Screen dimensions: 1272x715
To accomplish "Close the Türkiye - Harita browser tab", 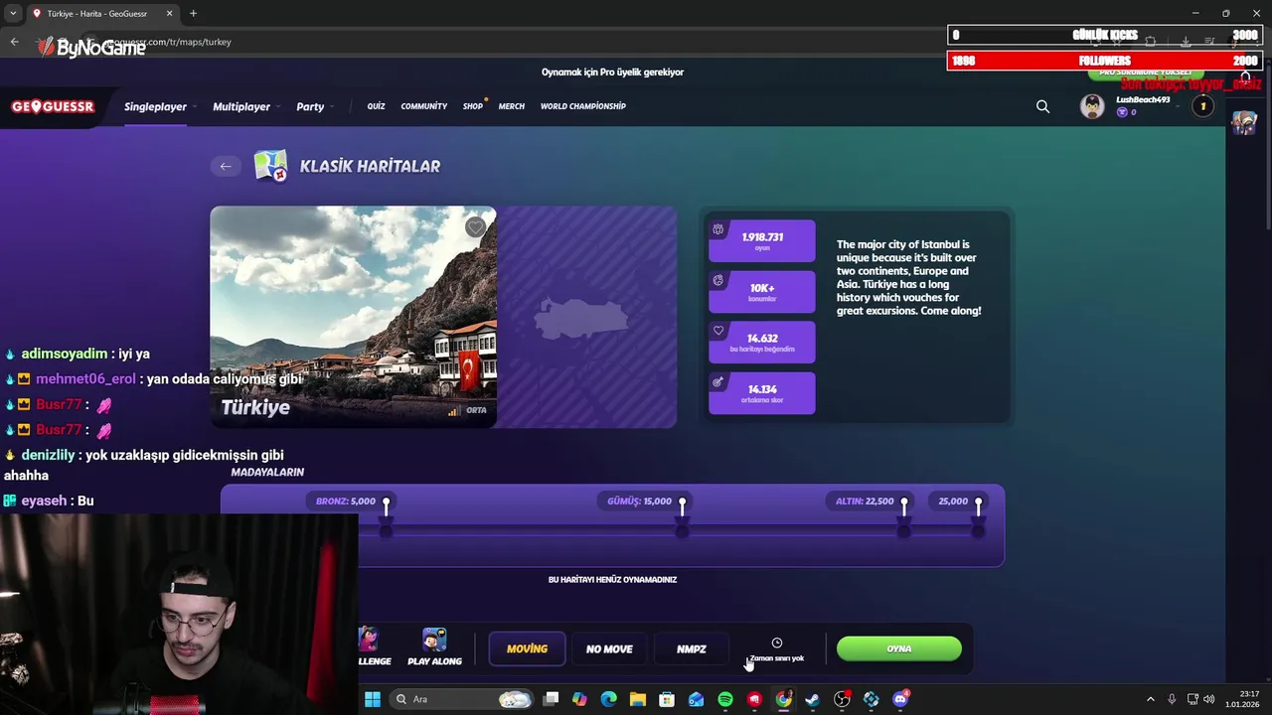I will 169,13.
